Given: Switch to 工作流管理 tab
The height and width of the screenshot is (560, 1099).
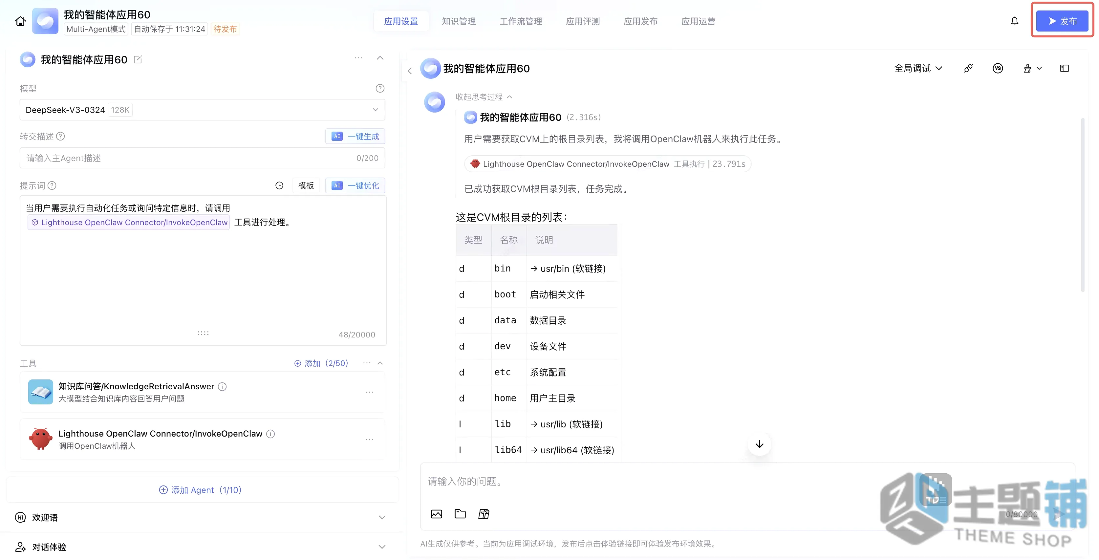Looking at the screenshot, I should tap(521, 21).
